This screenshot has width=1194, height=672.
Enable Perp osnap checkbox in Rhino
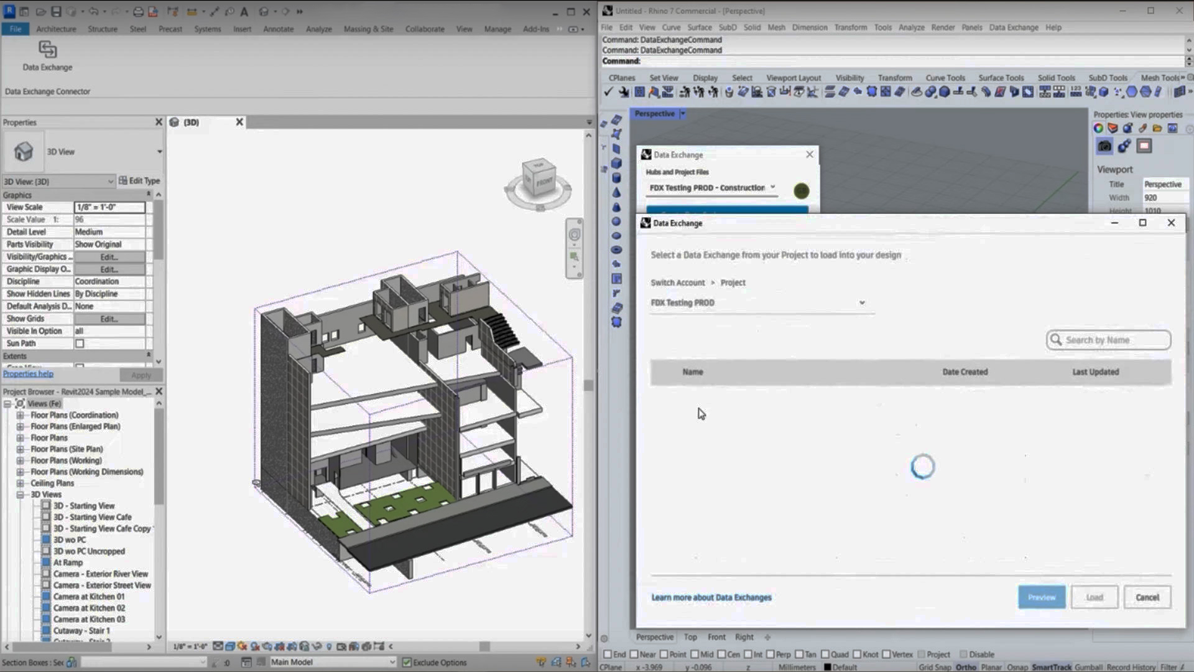tap(771, 654)
